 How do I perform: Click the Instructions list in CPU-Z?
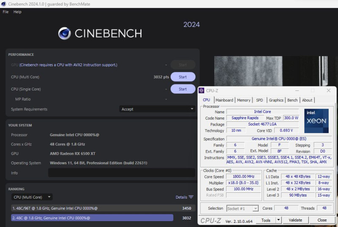click(x=279, y=160)
